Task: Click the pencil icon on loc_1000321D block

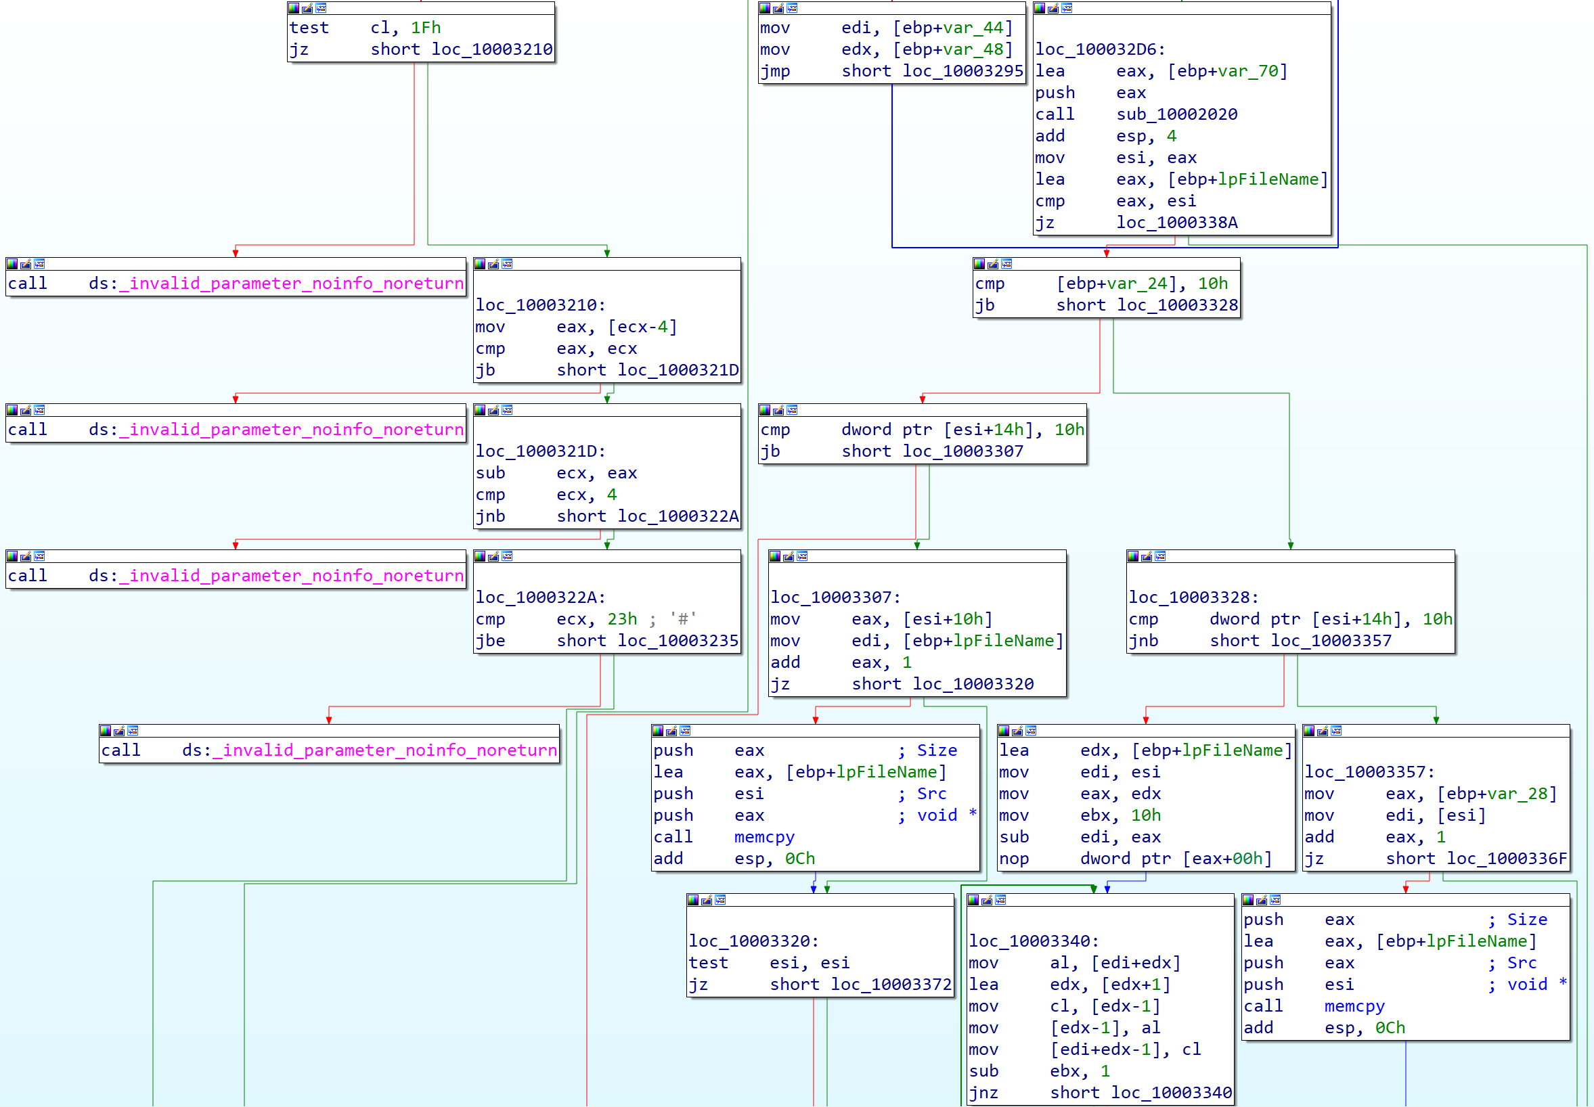Action: pyautogui.click(x=493, y=411)
